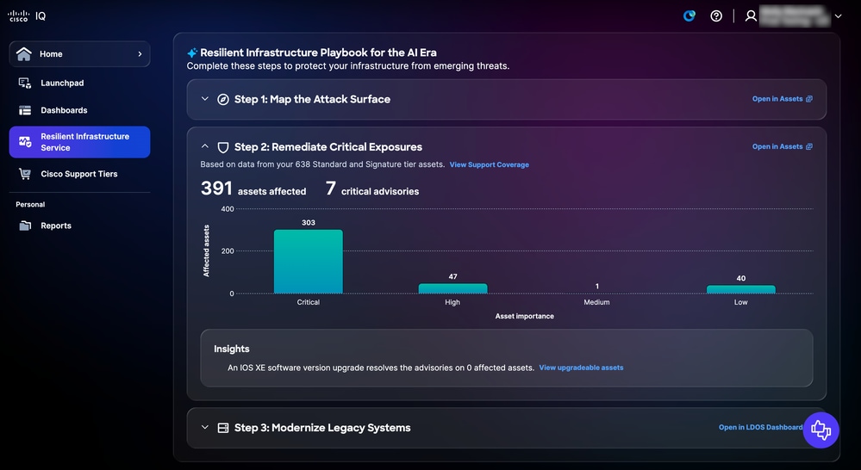This screenshot has width=861, height=470.
Task: Click the user profile icon
Action: point(751,15)
